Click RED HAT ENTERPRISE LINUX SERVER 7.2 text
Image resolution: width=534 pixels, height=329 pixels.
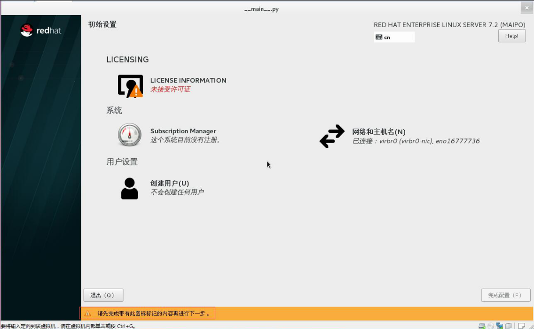[449, 25]
